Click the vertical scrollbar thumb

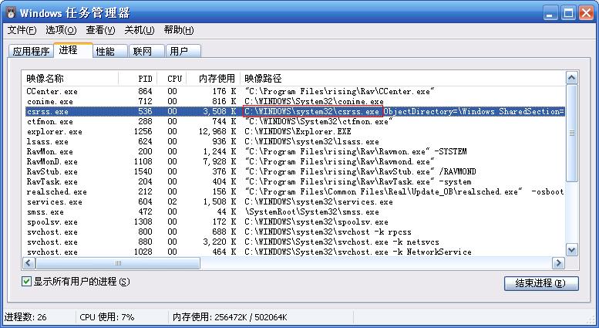click(x=571, y=133)
